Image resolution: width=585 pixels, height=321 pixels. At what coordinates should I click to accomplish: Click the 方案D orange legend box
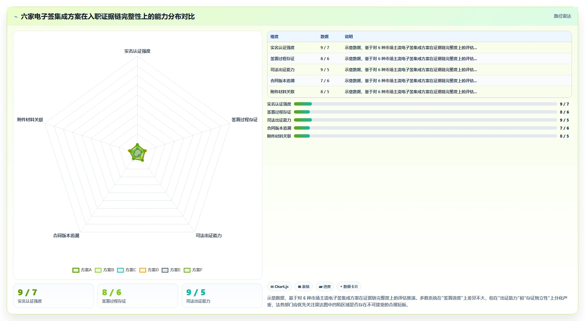pos(143,270)
